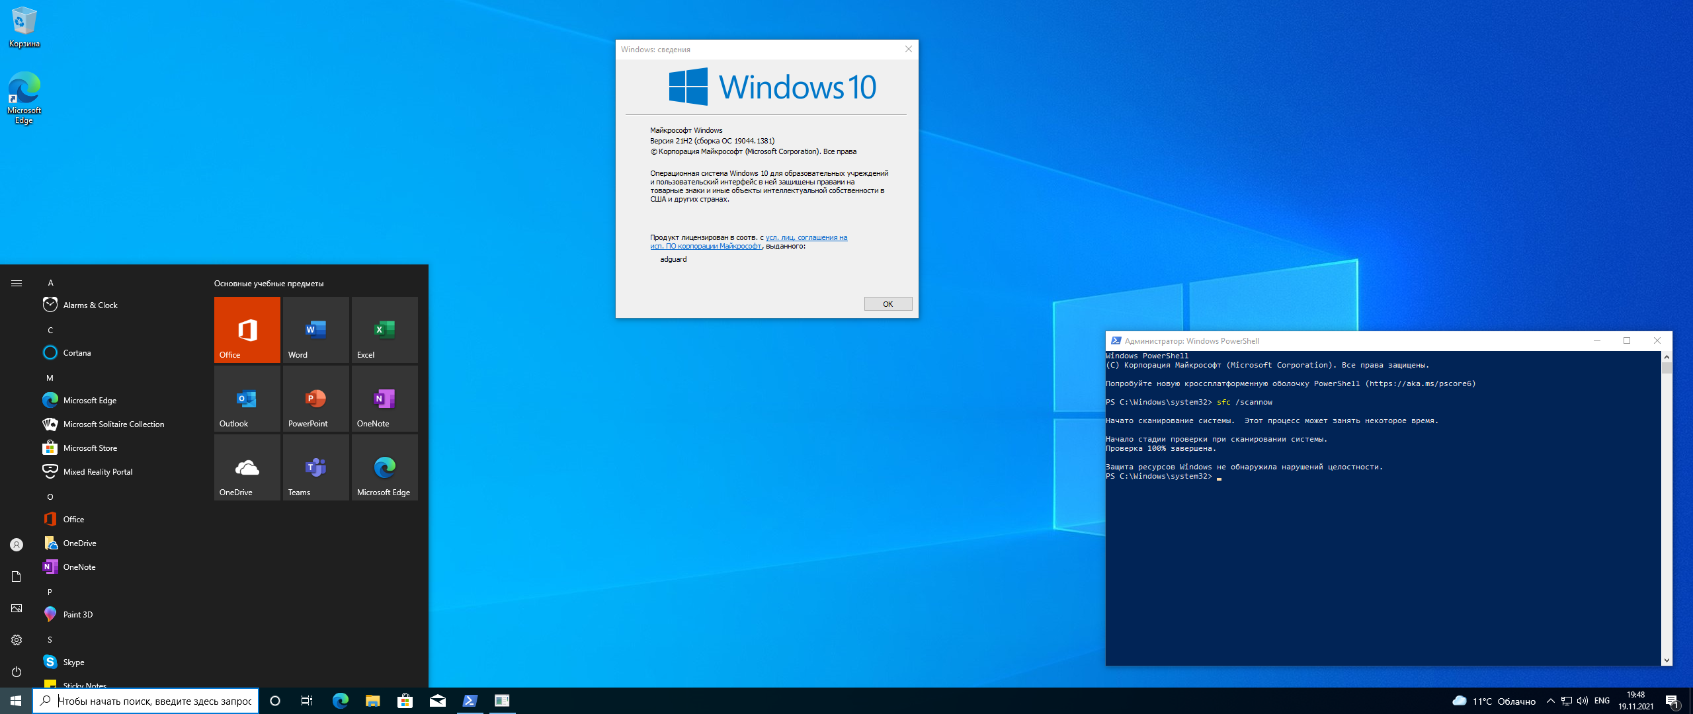The width and height of the screenshot is (1693, 714).
Task: Click PowerShell icon on taskbar
Action: coord(470,701)
